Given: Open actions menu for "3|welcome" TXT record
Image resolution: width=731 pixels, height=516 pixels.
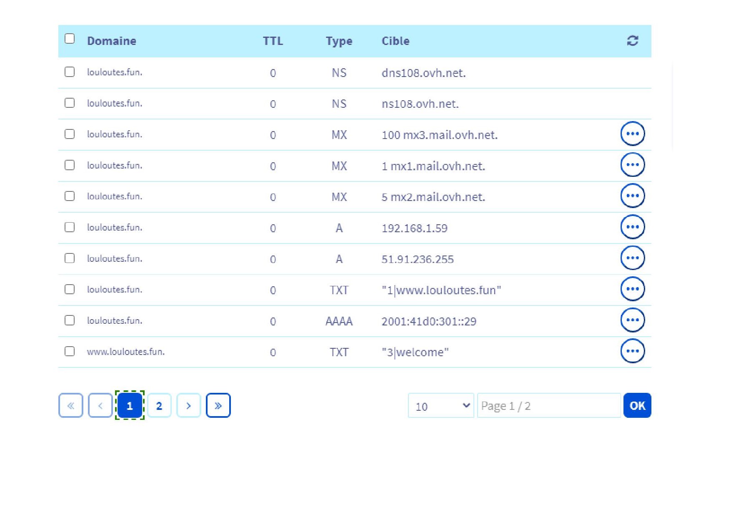Looking at the screenshot, I should 632,351.
